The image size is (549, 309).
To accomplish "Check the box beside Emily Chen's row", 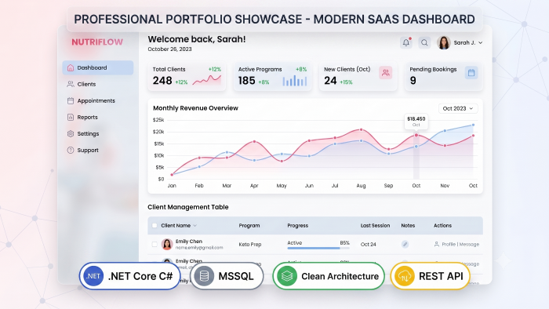I will point(155,244).
